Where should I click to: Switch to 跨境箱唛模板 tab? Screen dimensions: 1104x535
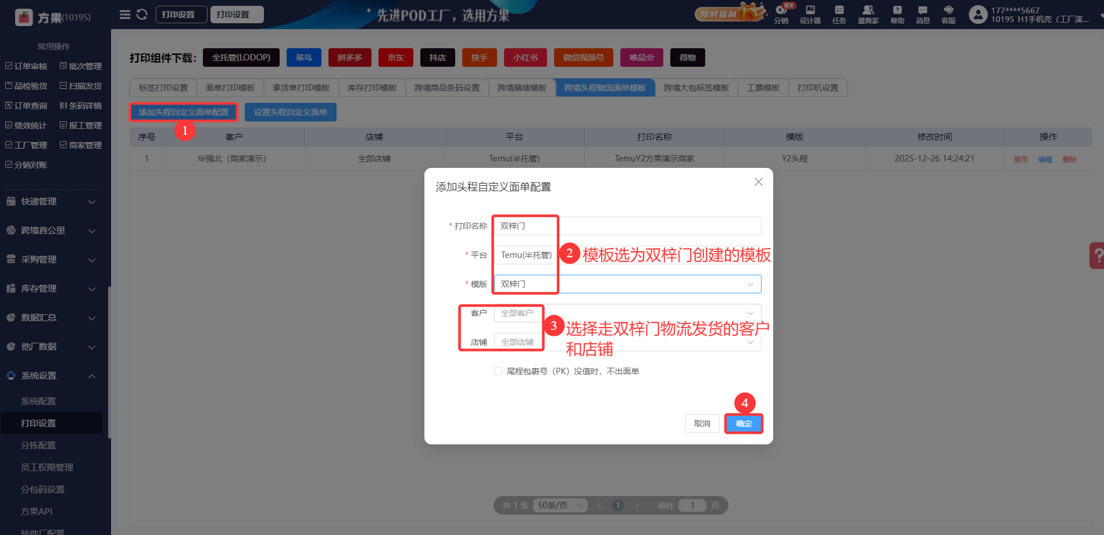pos(522,88)
